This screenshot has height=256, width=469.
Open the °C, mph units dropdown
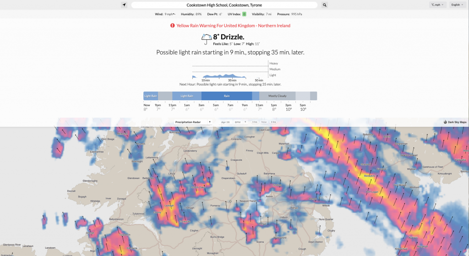(437, 5)
